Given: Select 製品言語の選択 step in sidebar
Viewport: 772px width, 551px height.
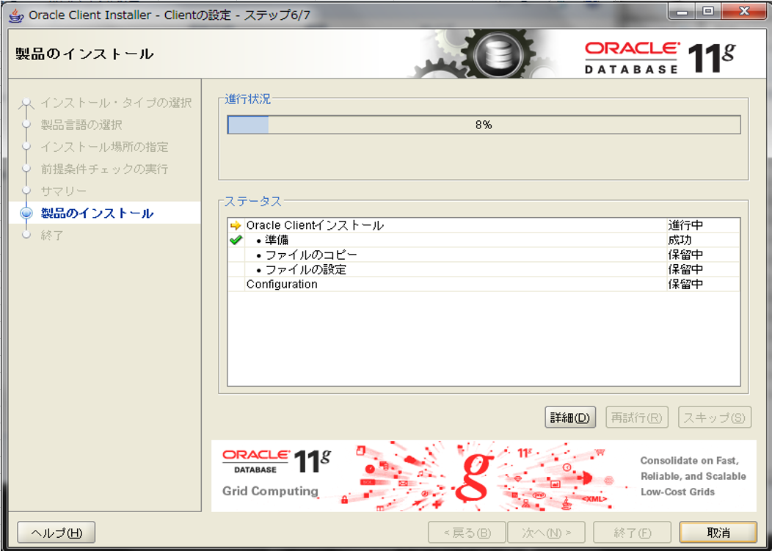Looking at the screenshot, I should (81, 125).
